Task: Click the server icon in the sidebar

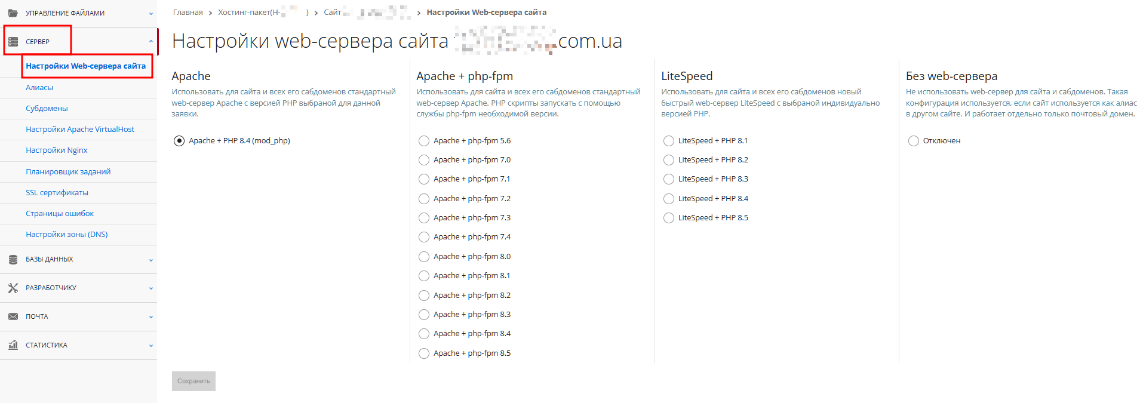Action: (x=14, y=41)
